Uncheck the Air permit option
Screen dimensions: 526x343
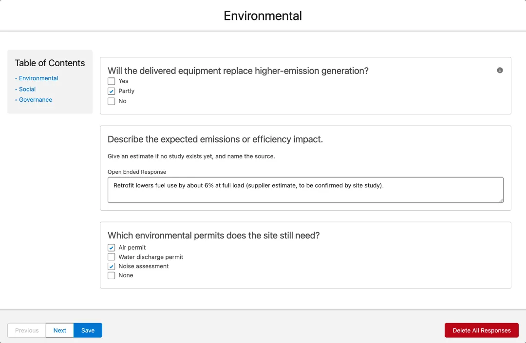click(112, 248)
